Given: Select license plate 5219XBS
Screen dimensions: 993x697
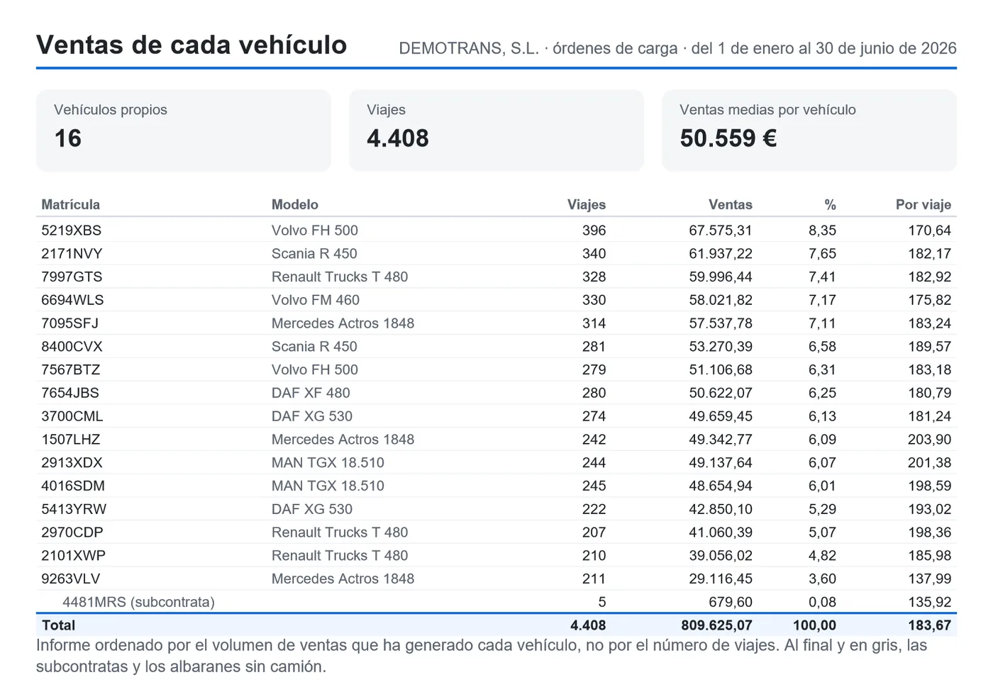Looking at the screenshot, I should tap(71, 230).
